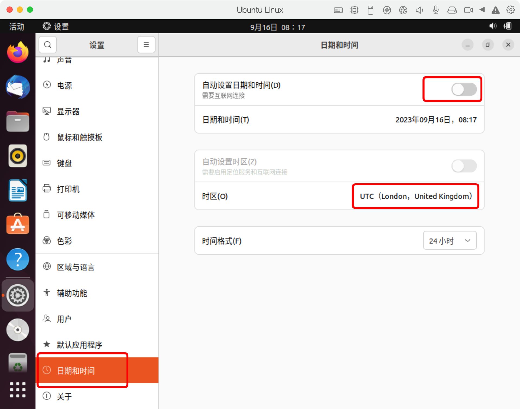The height and width of the screenshot is (409, 520).
Task: Open the hamburger menu in Settings header
Action: point(146,45)
